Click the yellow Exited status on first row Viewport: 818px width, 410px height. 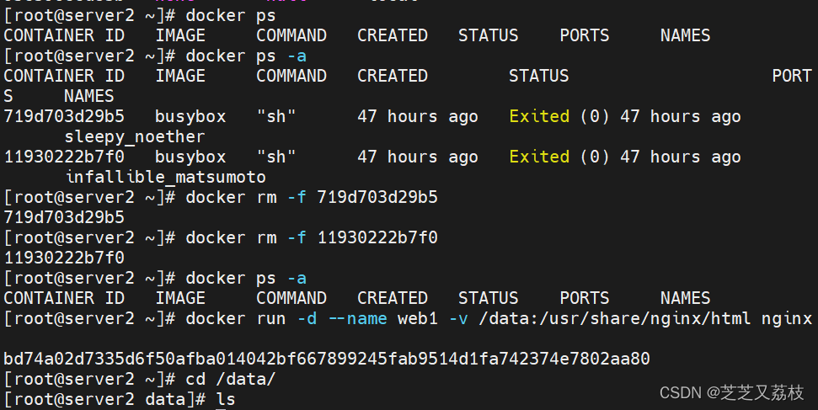tap(539, 116)
